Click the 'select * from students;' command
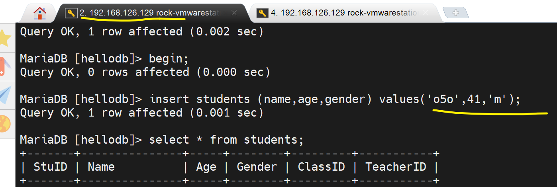This screenshot has height=187, width=557. pos(226,140)
